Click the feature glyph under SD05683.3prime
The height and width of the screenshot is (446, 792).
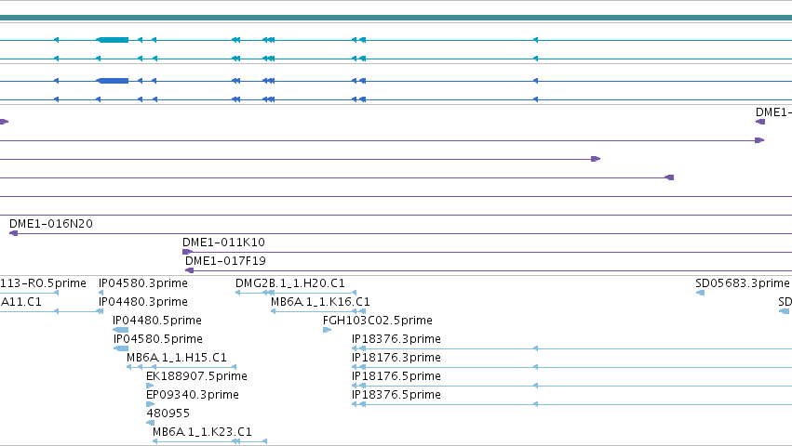pos(700,293)
